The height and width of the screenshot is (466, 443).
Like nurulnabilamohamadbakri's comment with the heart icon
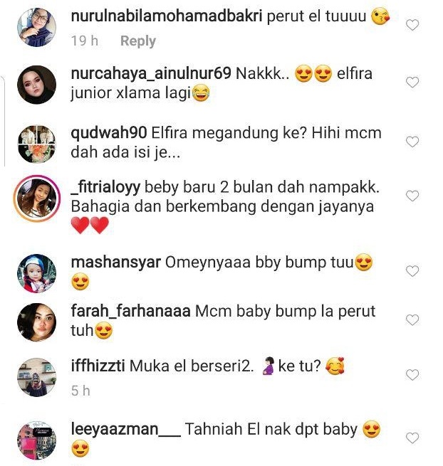412,25
